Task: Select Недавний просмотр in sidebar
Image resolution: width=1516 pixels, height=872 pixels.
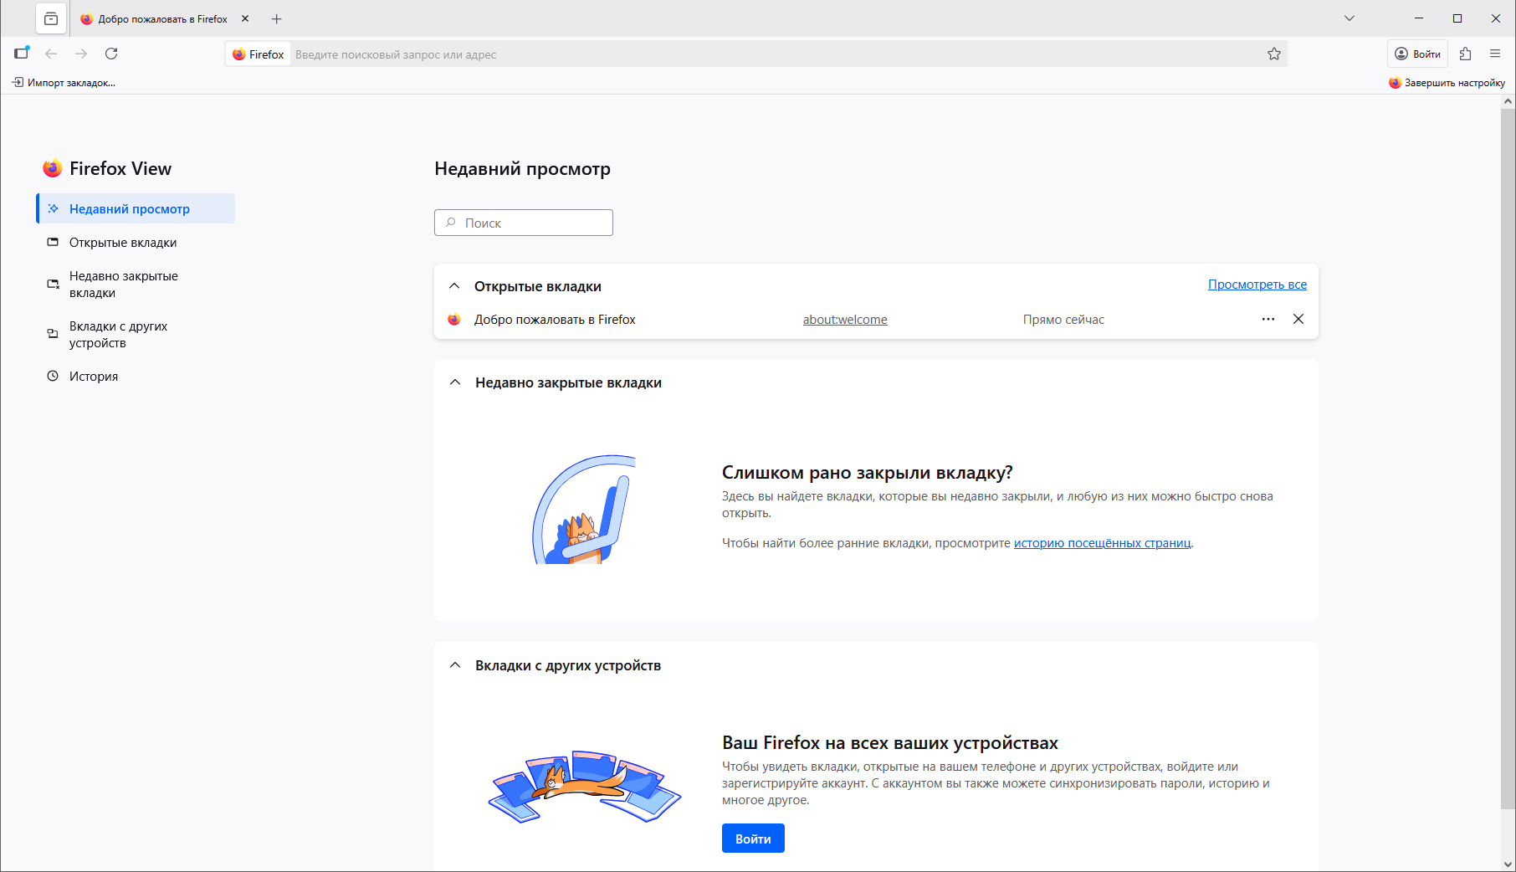Action: coord(136,208)
